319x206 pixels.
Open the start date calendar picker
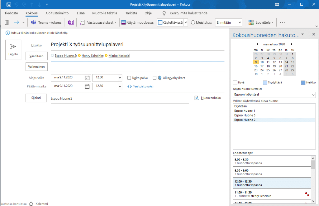pos(87,78)
